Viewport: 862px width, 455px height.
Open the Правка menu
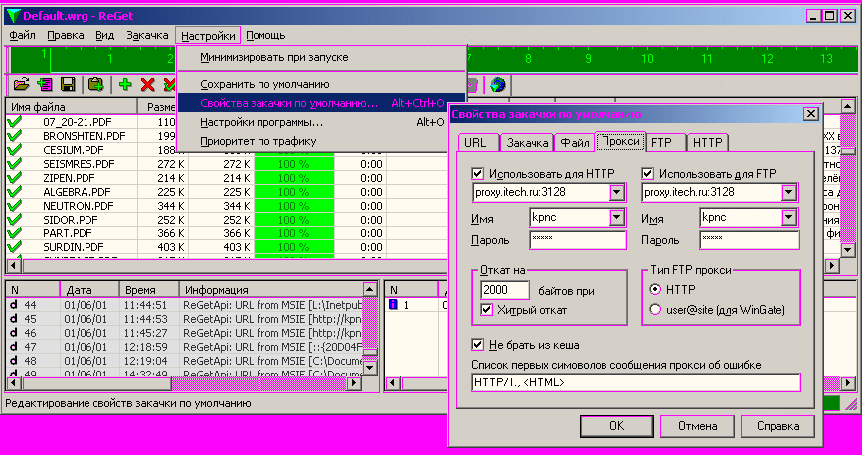[x=65, y=35]
